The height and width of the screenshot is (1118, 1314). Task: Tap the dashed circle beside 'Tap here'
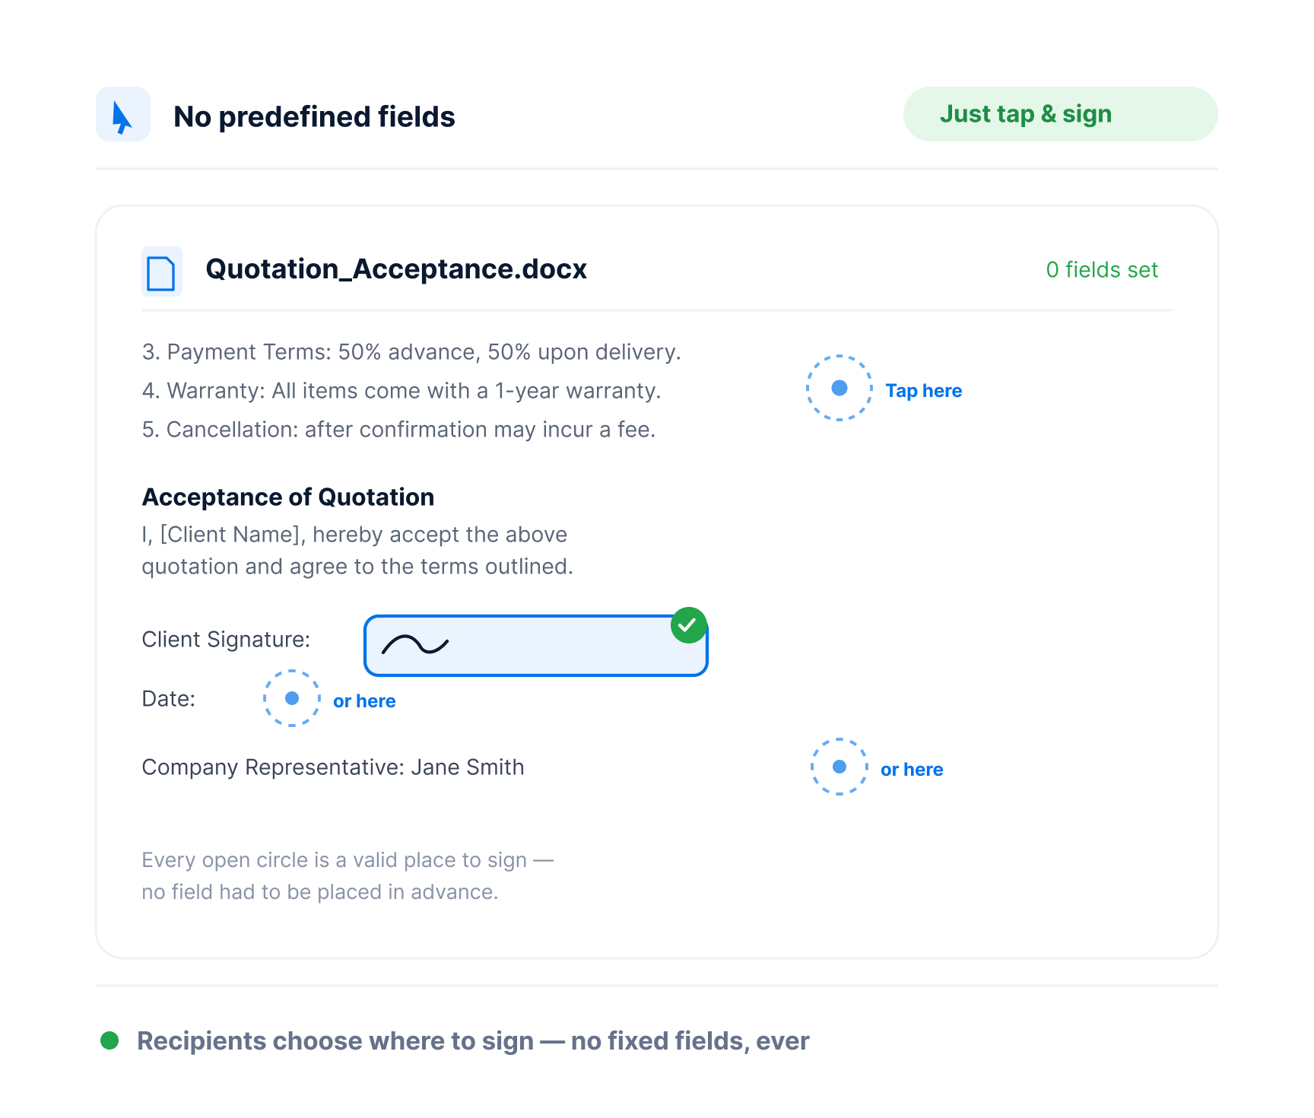click(839, 388)
